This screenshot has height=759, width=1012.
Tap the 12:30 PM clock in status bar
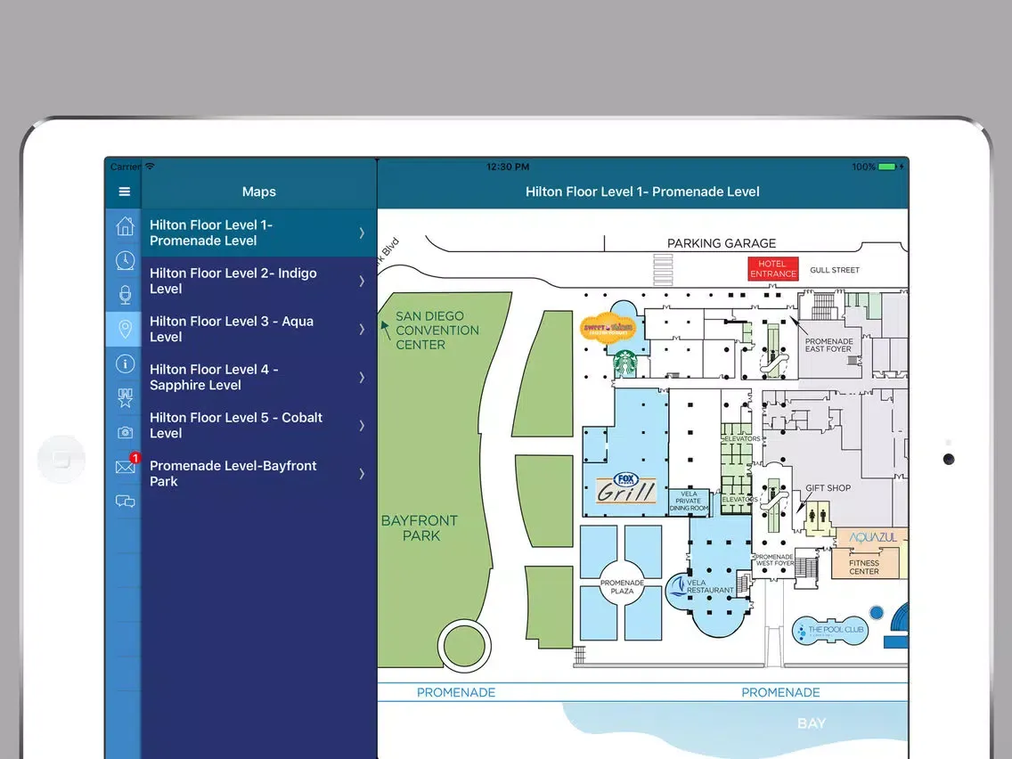click(508, 167)
